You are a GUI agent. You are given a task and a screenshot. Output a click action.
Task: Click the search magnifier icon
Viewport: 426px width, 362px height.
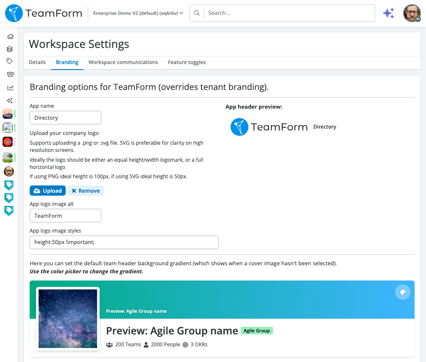[x=197, y=13]
